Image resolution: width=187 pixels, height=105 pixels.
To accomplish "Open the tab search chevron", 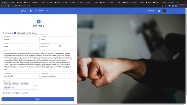I will (185, 2).
